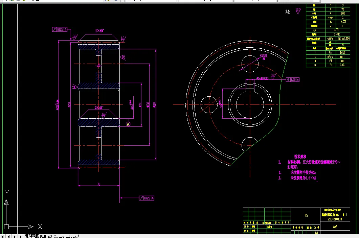Click the next layout tab arrow
This screenshot has width=359, height=238.
15,236
